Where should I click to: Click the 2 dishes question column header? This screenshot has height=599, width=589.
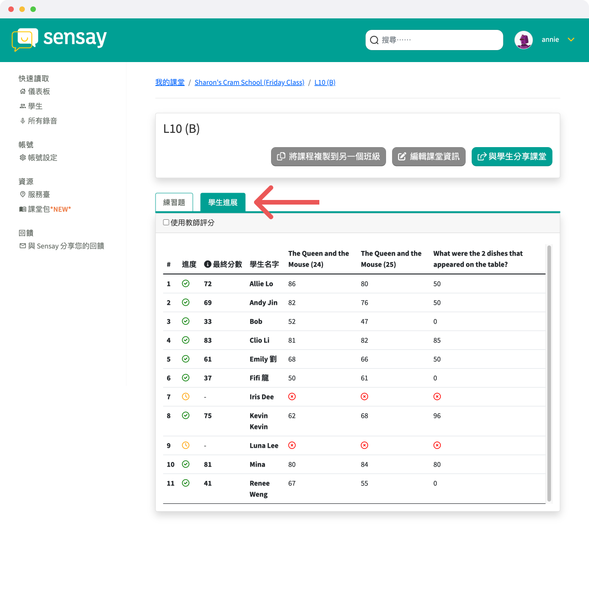pyautogui.click(x=478, y=259)
